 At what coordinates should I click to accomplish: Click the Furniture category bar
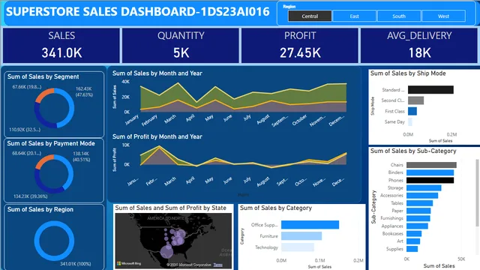point(301,236)
